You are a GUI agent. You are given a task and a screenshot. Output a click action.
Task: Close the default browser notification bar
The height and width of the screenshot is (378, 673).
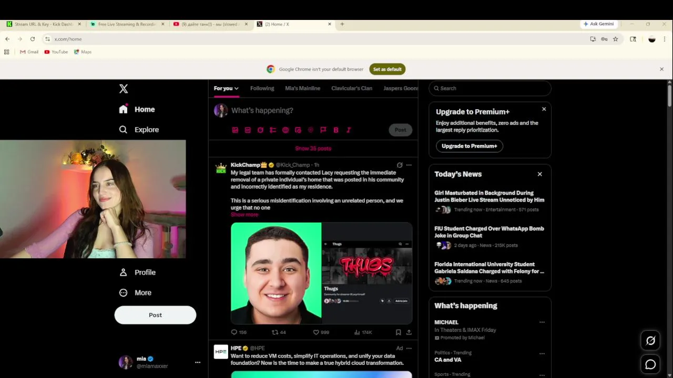pos(661,69)
